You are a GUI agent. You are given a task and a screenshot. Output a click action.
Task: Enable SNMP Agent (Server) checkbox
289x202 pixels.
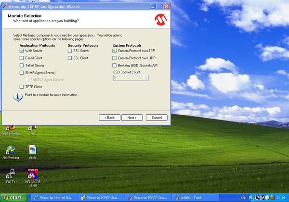point(22,73)
